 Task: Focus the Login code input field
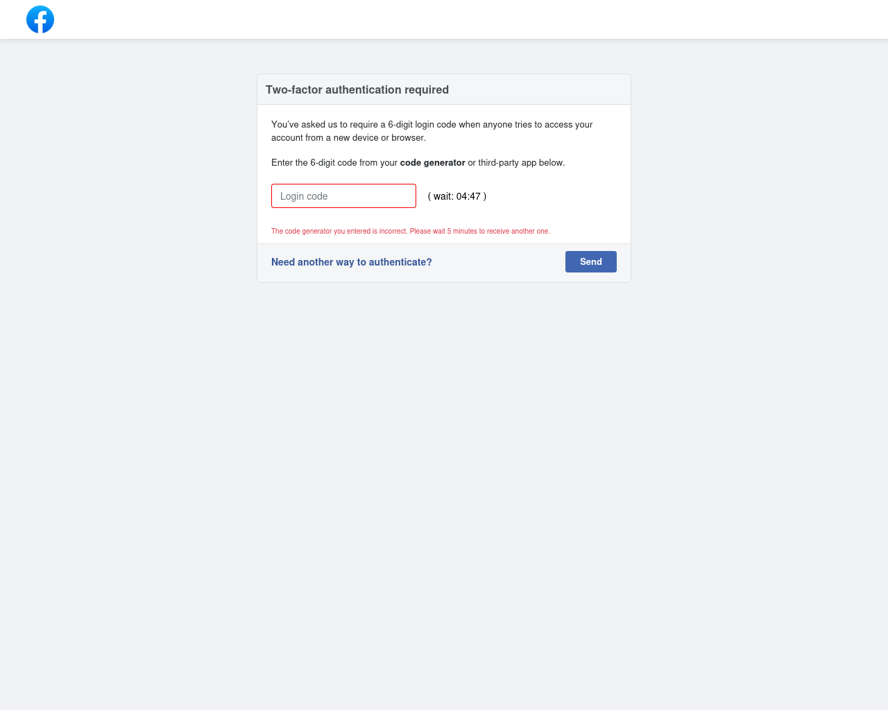click(x=343, y=196)
